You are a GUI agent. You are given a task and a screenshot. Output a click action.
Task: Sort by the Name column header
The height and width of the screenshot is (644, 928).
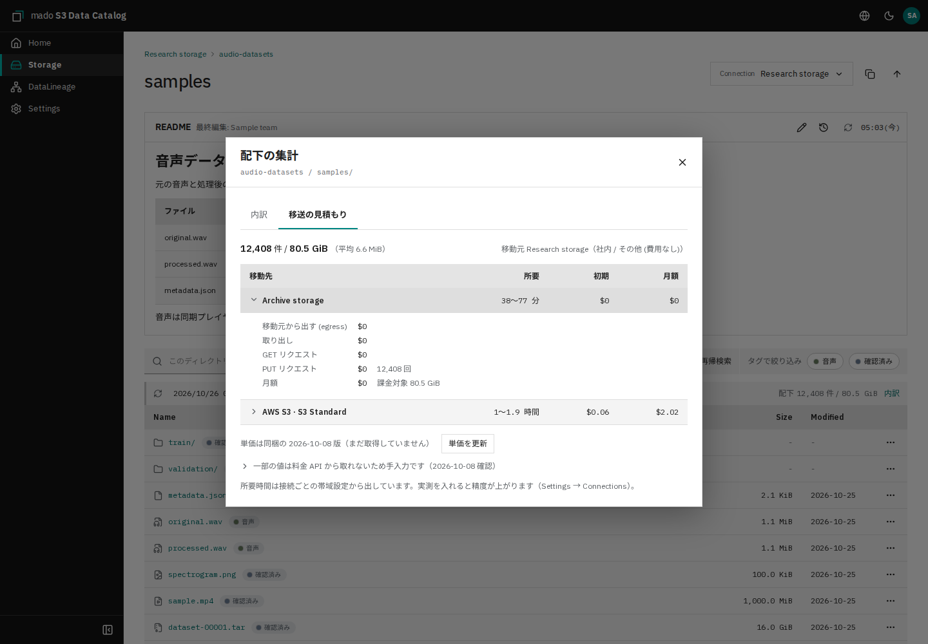(164, 417)
